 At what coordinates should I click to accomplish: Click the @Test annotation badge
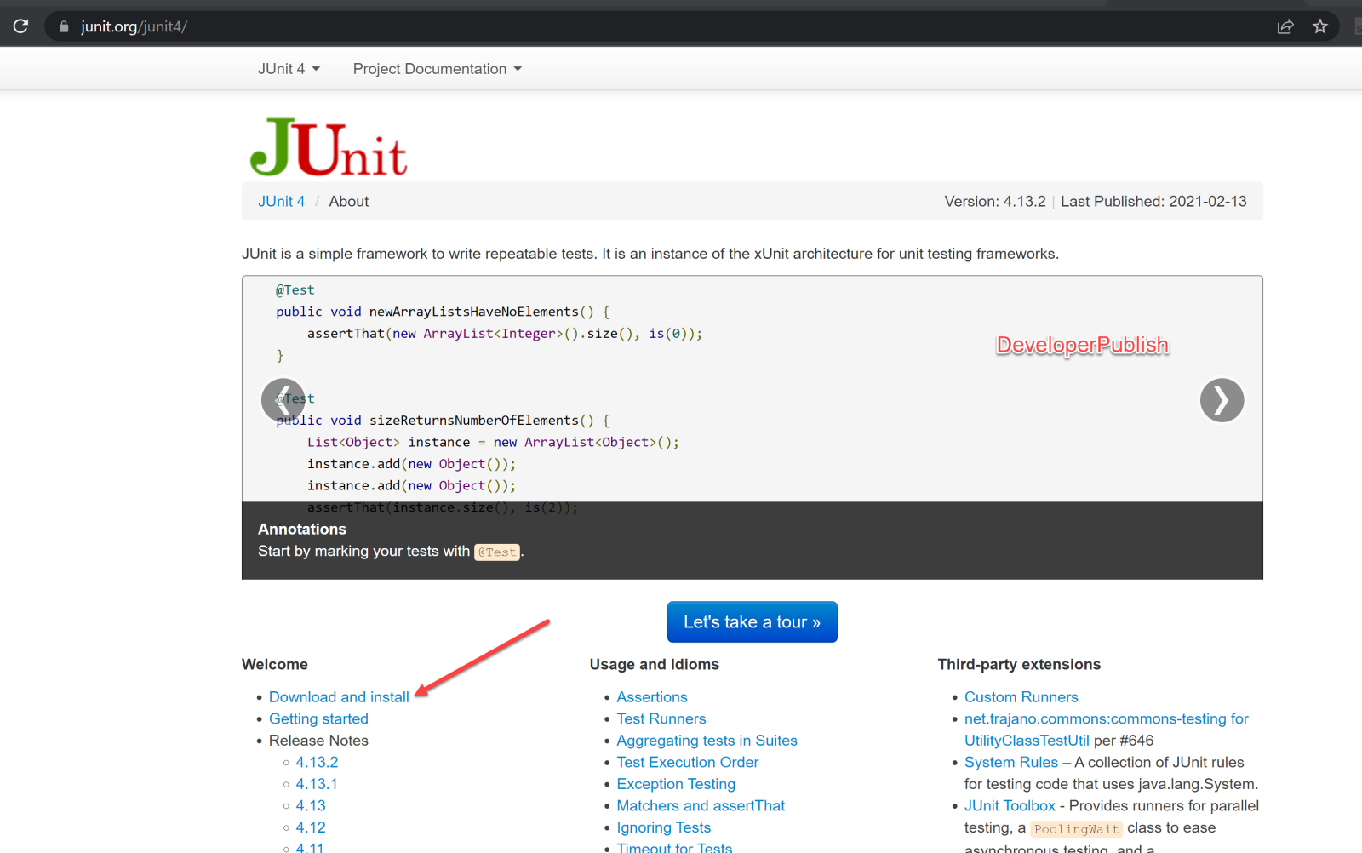[497, 552]
